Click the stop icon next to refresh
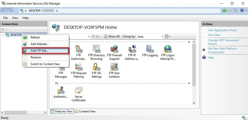The image size is (248, 120). (x=230, y=11)
